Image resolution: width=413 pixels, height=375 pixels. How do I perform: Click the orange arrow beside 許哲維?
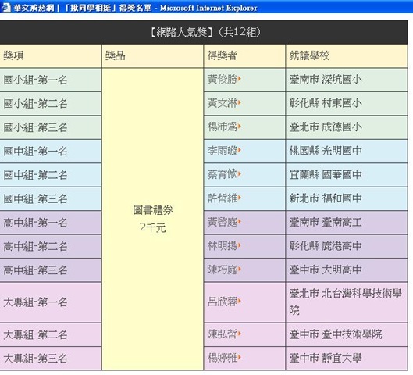coord(240,198)
